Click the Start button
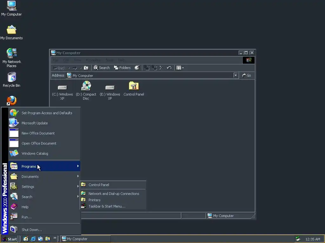This screenshot has height=243, width=325. [9, 239]
